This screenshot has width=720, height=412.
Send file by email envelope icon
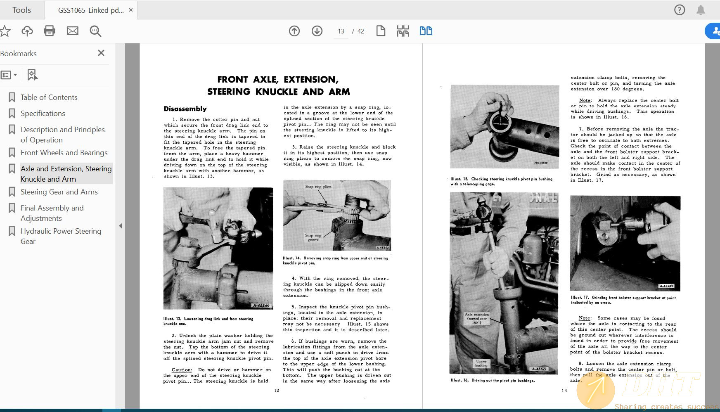coord(73,31)
